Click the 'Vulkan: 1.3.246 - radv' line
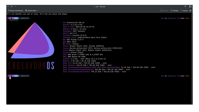The width and height of the screenshot is (199, 112). [84, 59]
